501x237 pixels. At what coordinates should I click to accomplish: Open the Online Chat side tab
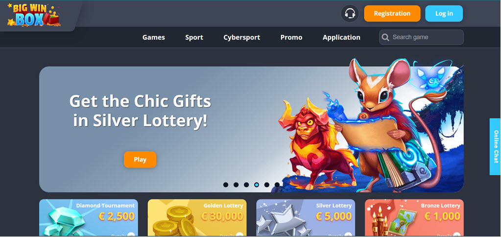pyautogui.click(x=495, y=146)
